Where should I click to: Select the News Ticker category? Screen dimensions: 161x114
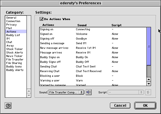(x=16, y=56)
